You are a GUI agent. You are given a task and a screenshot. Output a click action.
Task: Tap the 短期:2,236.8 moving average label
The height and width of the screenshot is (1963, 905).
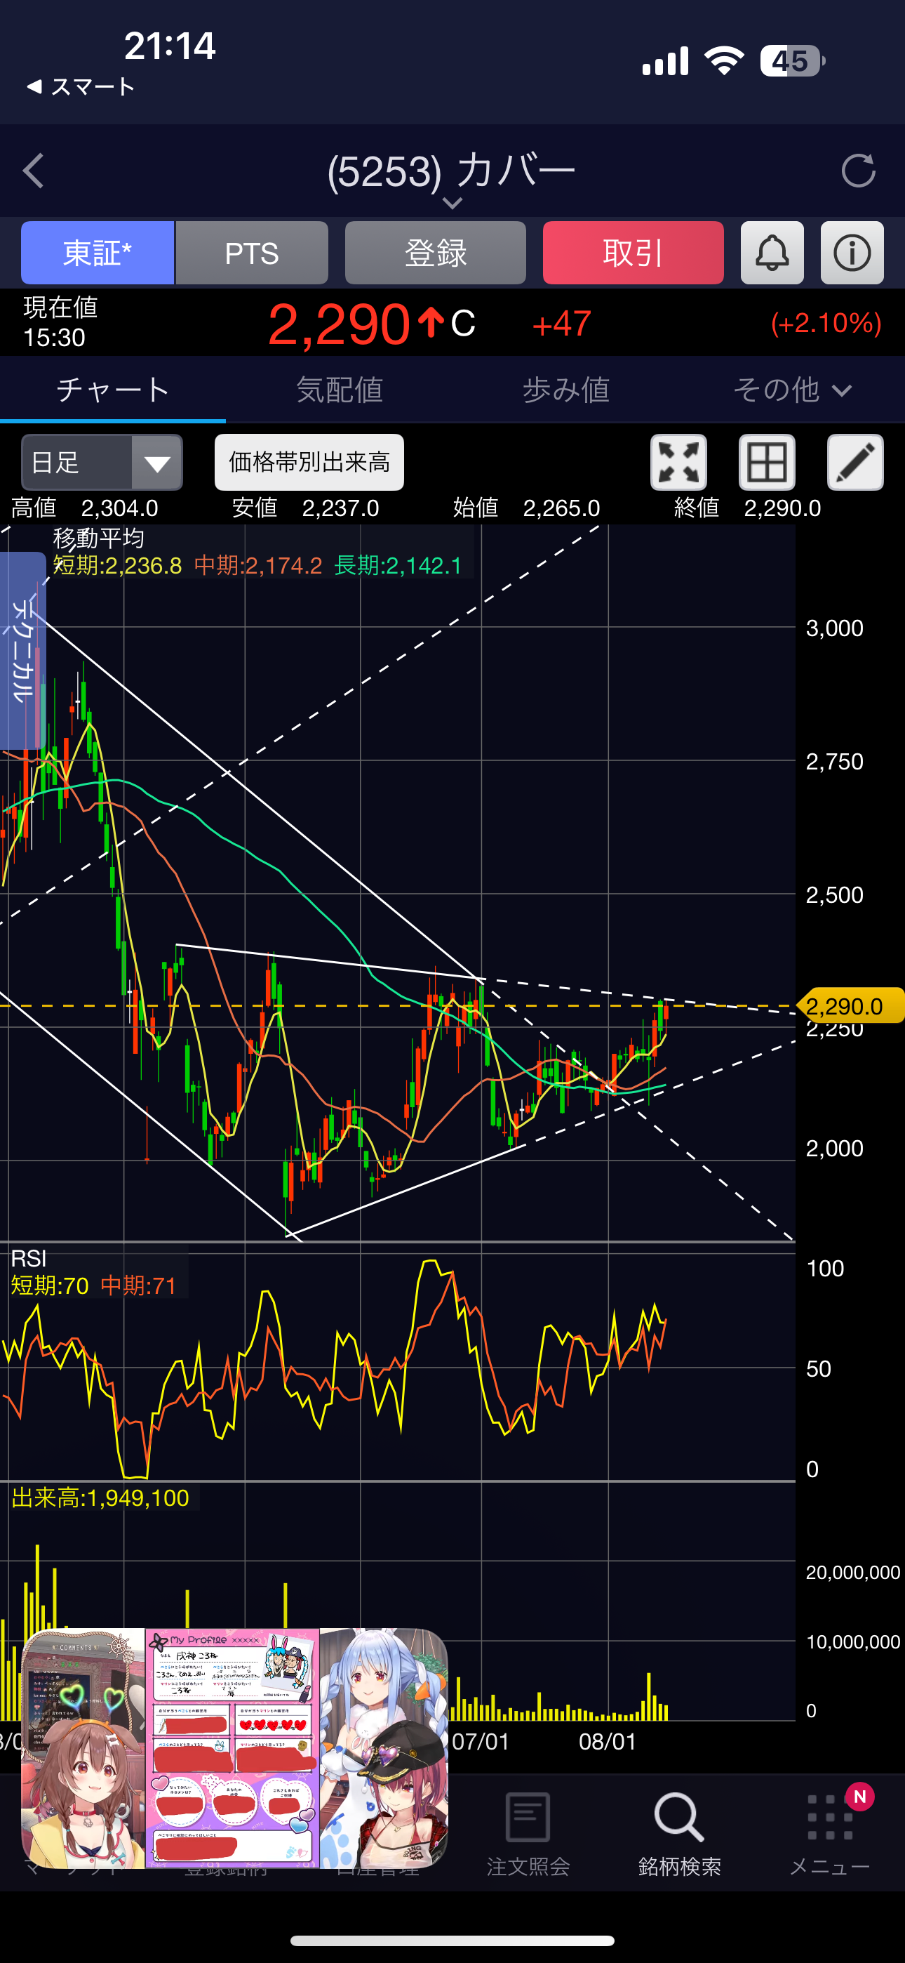(117, 565)
